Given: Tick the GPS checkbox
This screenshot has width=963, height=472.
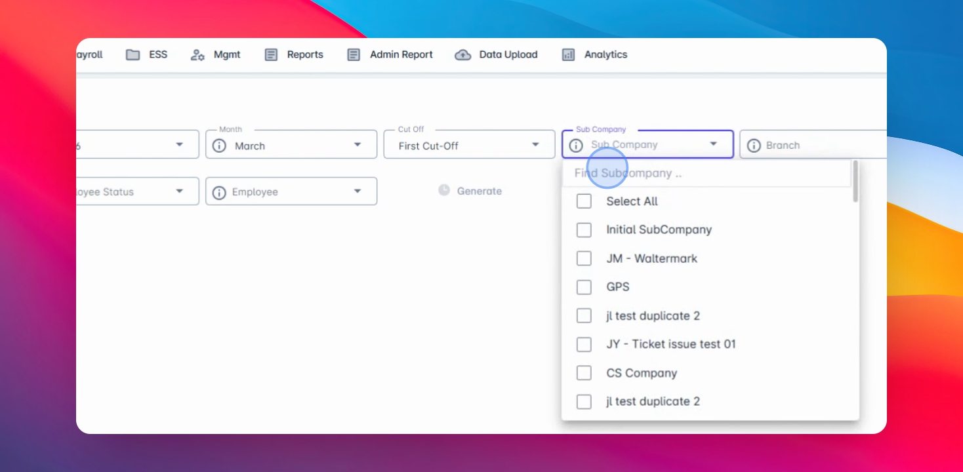Looking at the screenshot, I should click(584, 286).
